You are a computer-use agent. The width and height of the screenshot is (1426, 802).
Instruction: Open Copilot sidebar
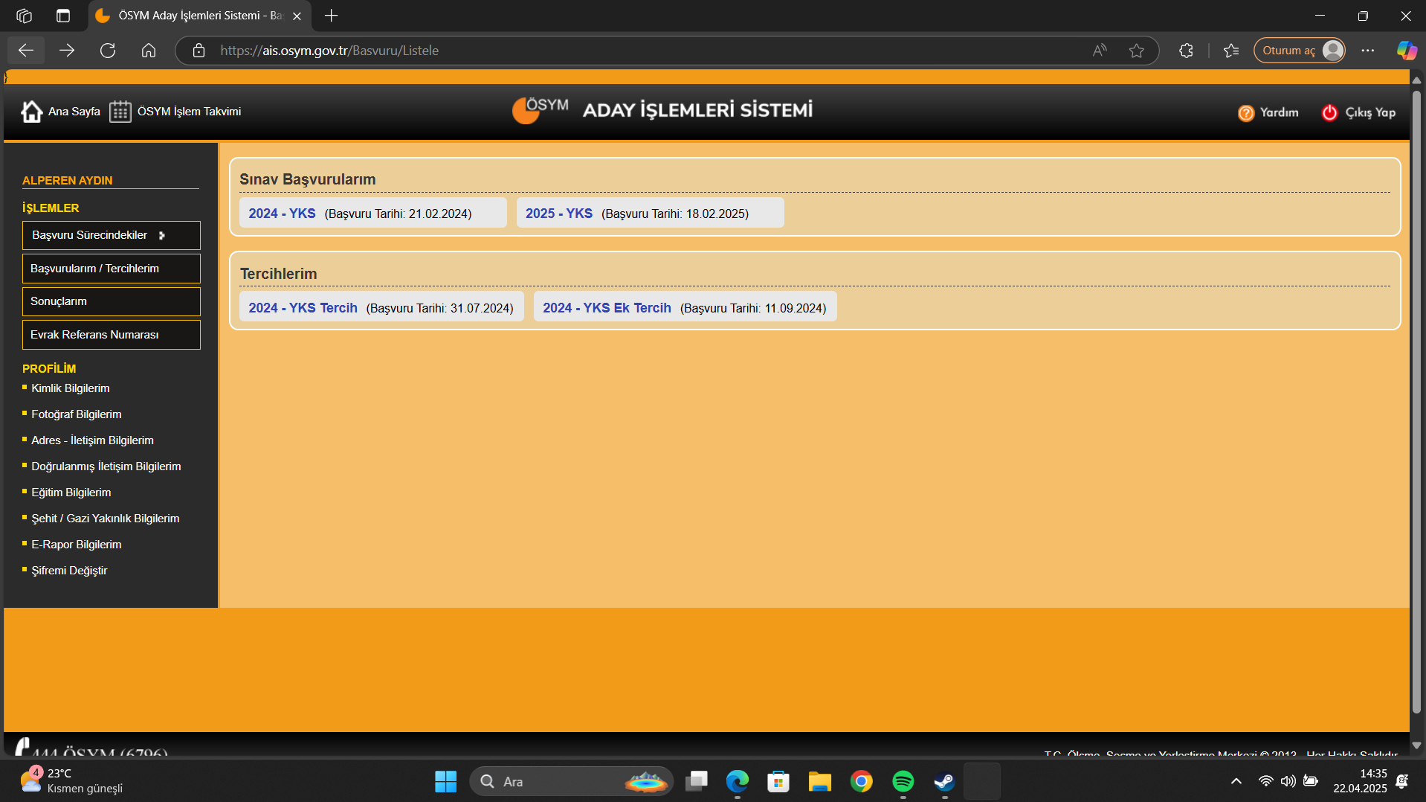click(x=1407, y=51)
